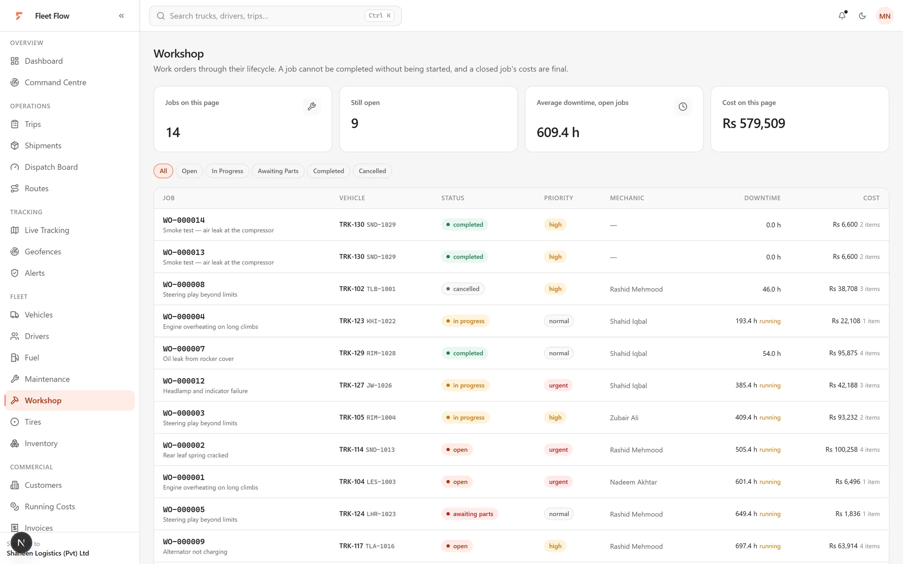Click the normal priority badge for WO-000005
Screen dimensions: 903x564
[559, 514]
